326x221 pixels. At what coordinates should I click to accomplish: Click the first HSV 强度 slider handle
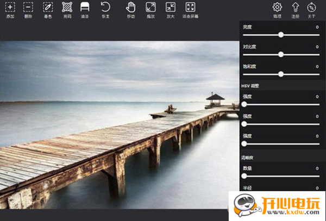(244, 105)
